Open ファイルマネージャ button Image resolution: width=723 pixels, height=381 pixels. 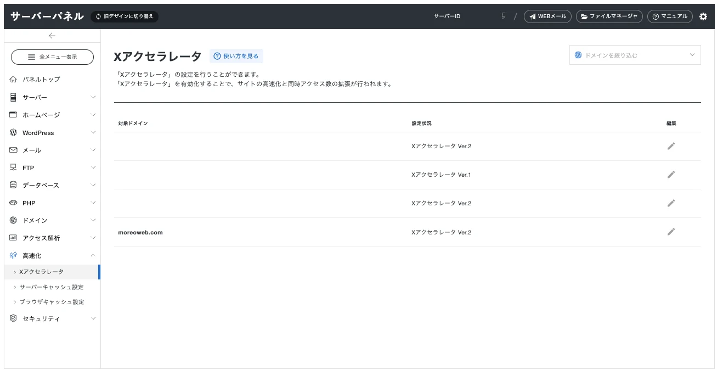609,16
